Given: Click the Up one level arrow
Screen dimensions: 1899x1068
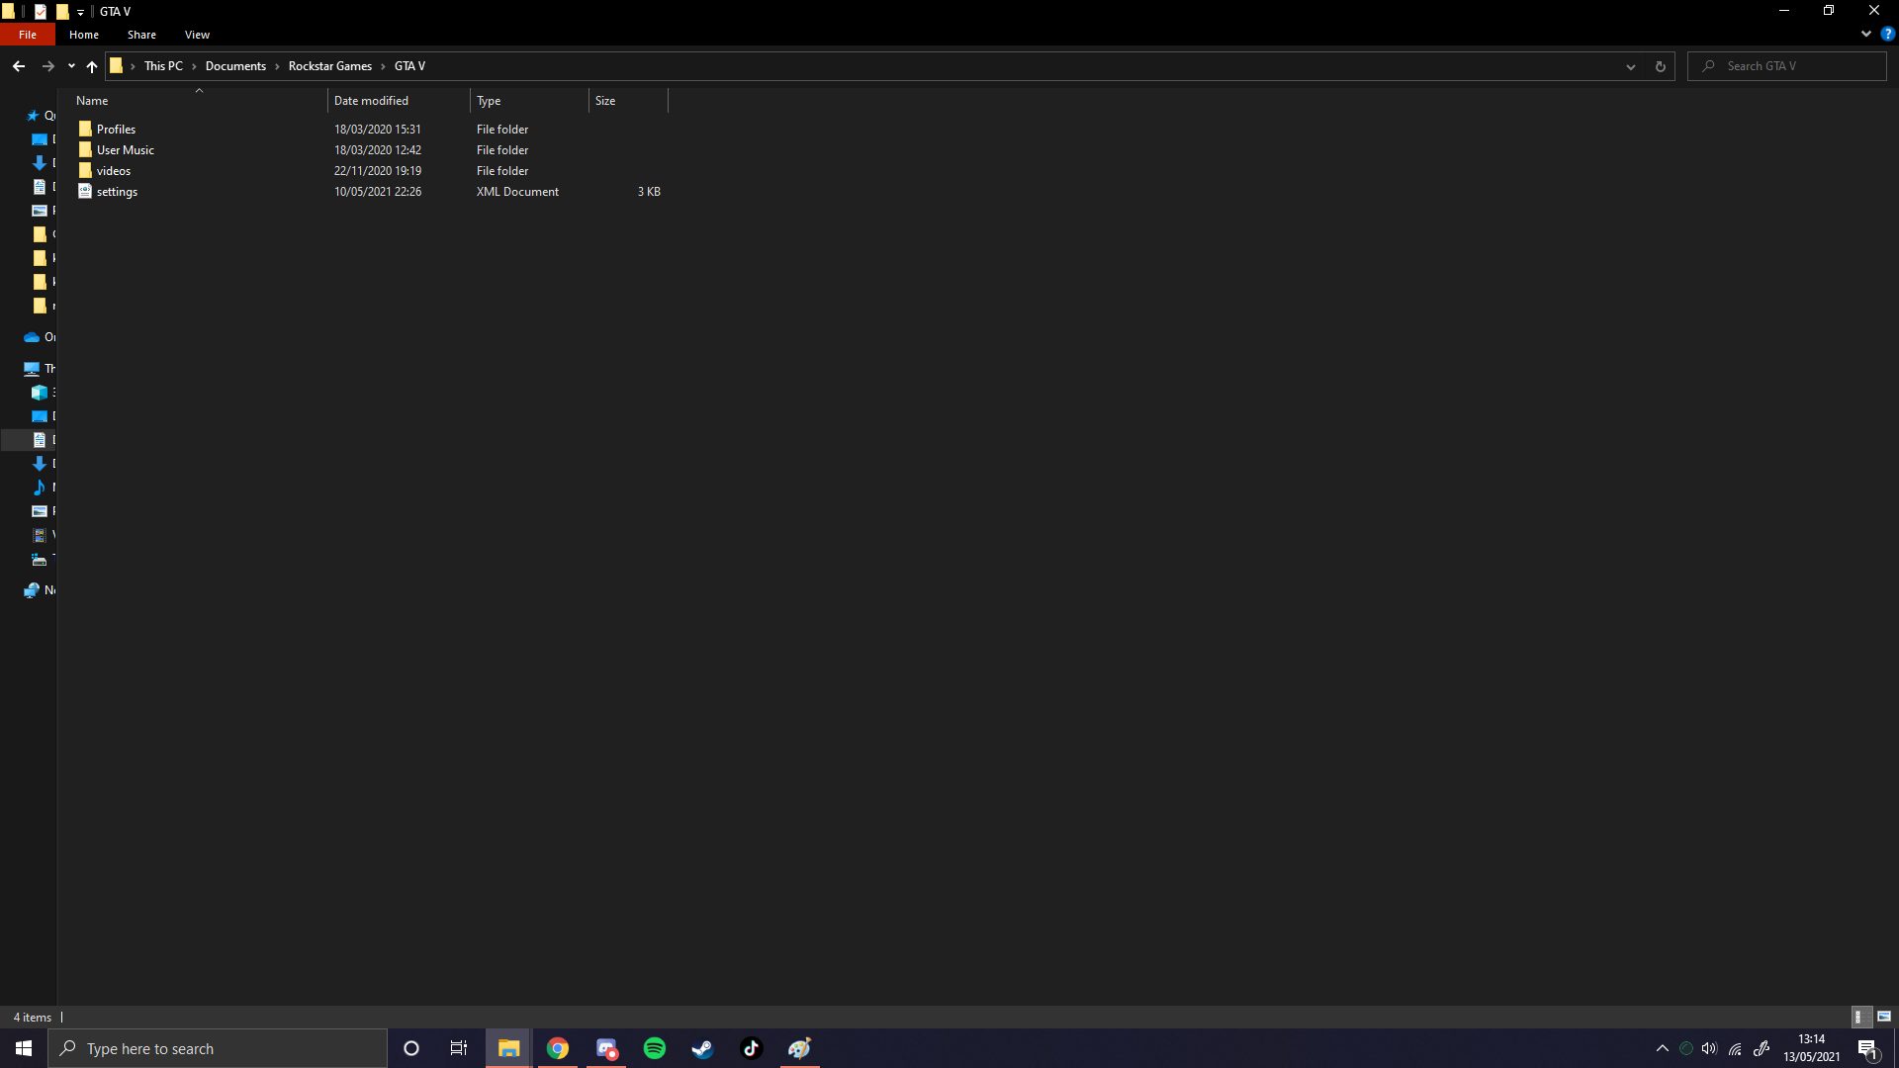Looking at the screenshot, I should [x=92, y=66].
